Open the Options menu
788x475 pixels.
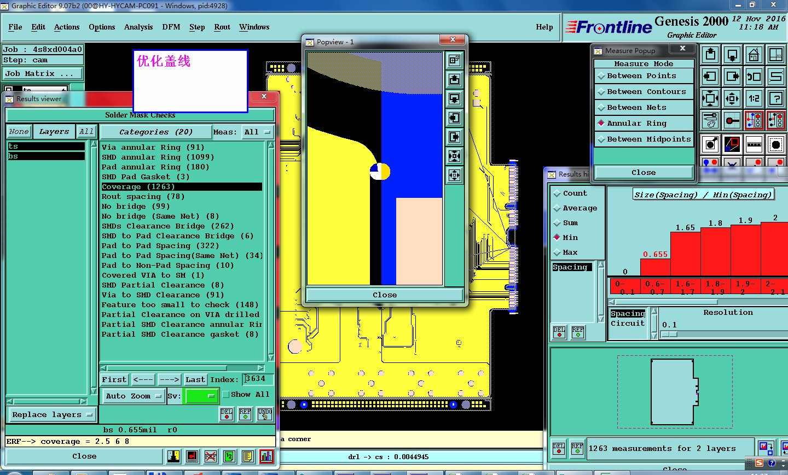(x=102, y=27)
